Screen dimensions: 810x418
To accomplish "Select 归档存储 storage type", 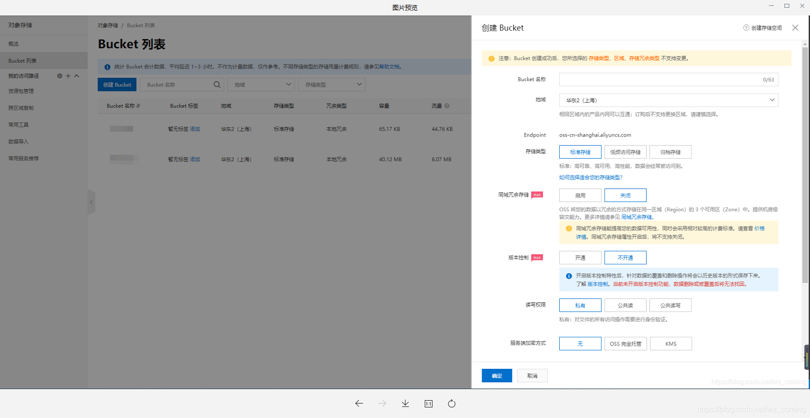I will [x=670, y=152].
